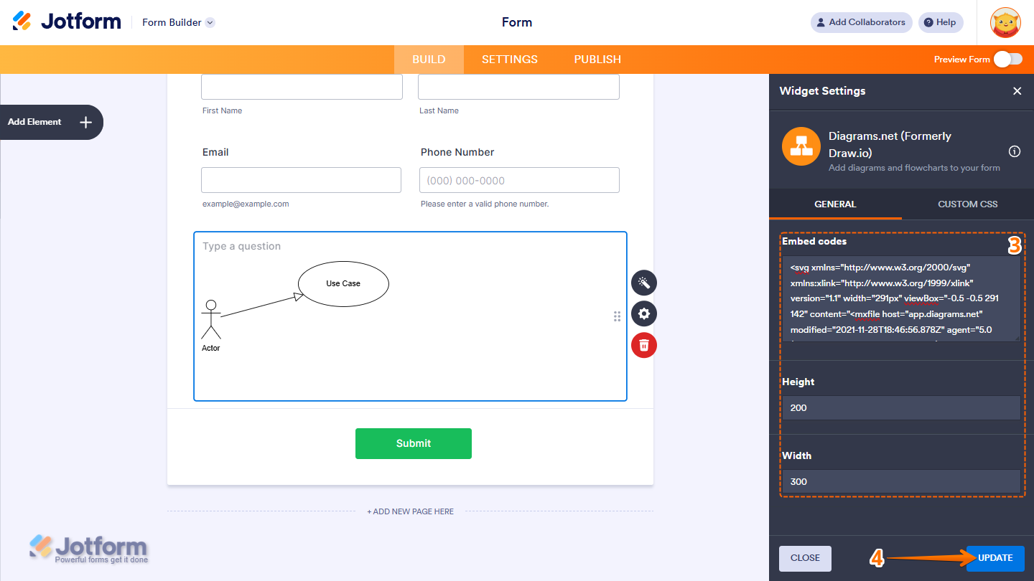
Task: Open the Form Builder dropdown
Action: pos(179,22)
